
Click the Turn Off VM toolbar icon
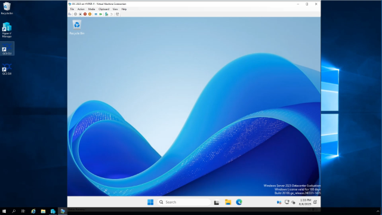click(80, 14)
